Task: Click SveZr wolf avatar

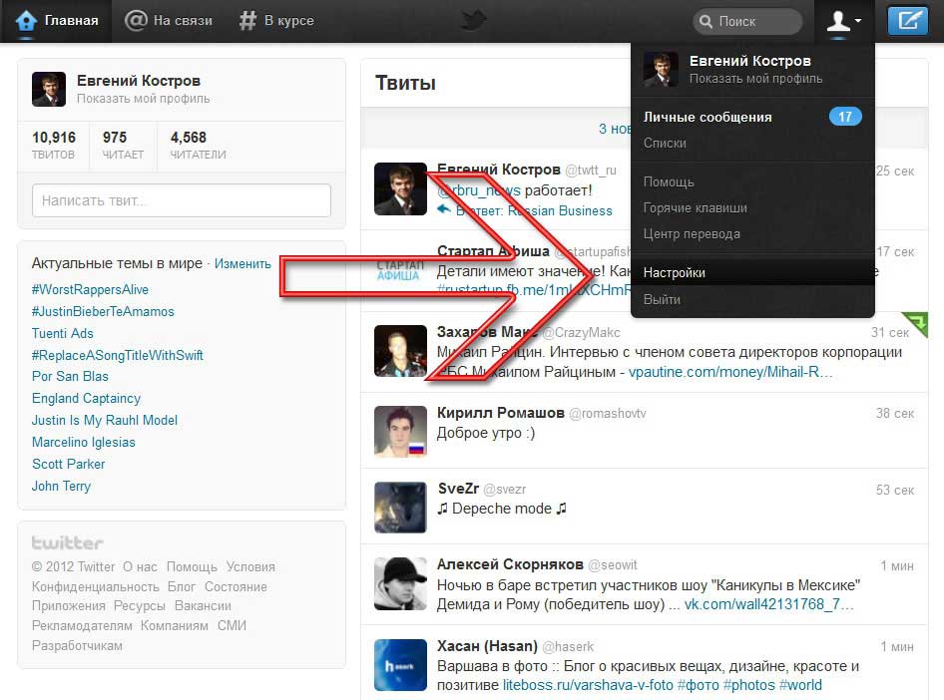Action: 400,508
